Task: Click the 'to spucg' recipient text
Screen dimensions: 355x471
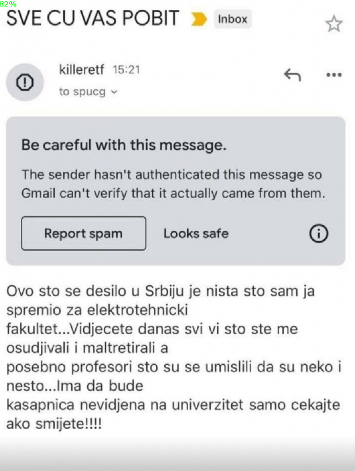Action: (82, 92)
